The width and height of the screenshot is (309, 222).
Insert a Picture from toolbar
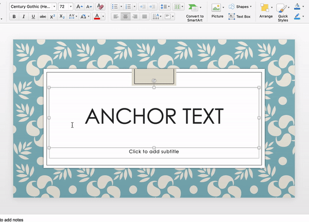coord(217,8)
